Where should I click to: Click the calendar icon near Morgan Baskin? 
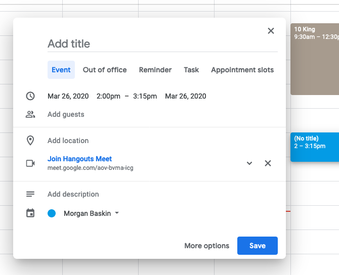click(30, 213)
